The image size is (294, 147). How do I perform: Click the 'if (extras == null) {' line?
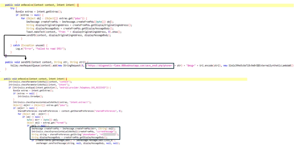point(25,93)
